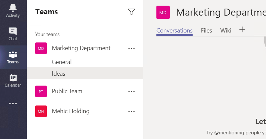
Task: Click the MD team avatar in channel header
Action: pyautogui.click(x=163, y=12)
